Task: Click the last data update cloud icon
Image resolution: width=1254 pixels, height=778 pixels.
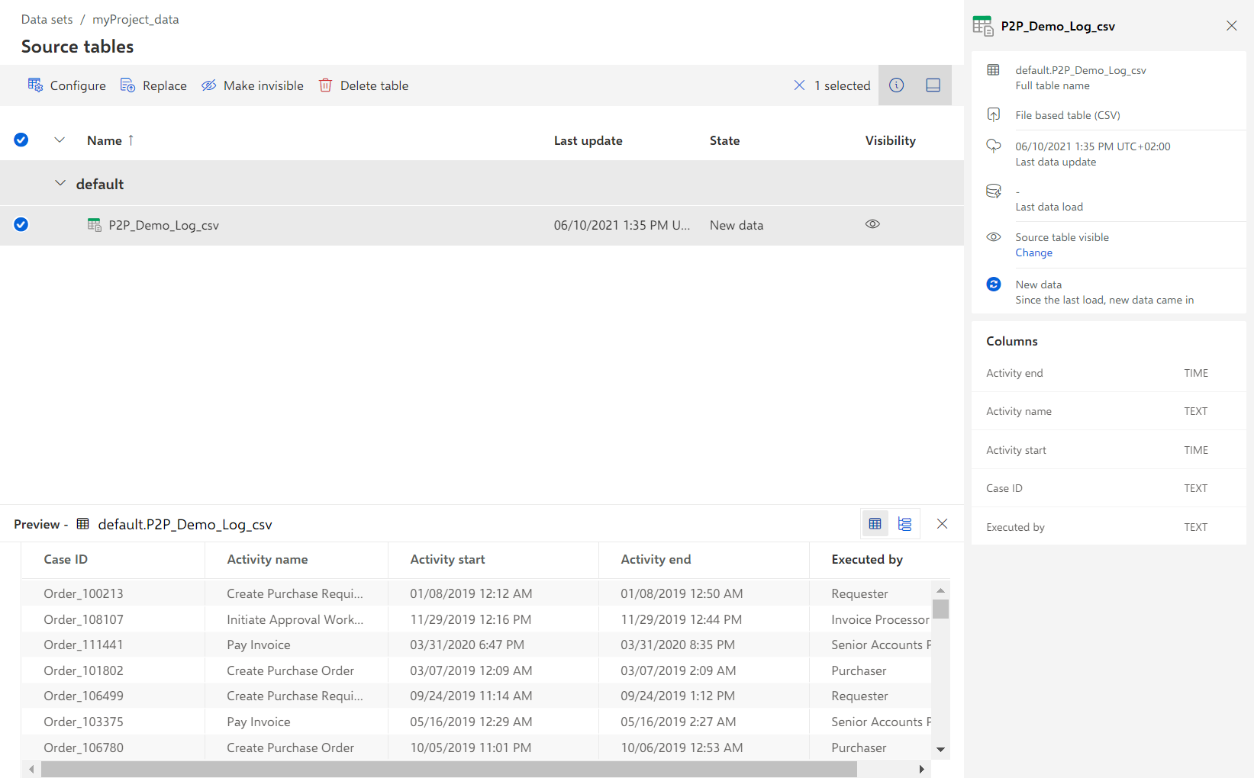Action: (x=993, y=146)
